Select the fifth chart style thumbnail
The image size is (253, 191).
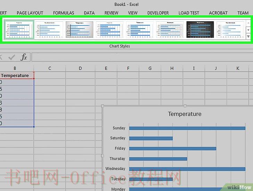pos(140,30)
